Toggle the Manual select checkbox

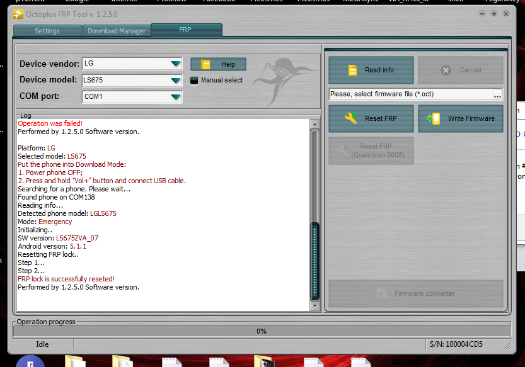point(194,81)
